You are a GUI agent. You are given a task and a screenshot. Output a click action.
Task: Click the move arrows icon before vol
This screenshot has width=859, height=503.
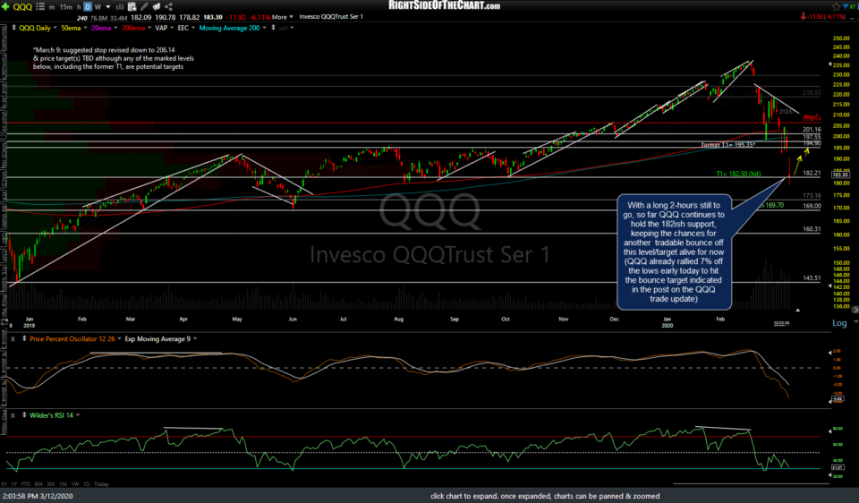coord(273,28)
